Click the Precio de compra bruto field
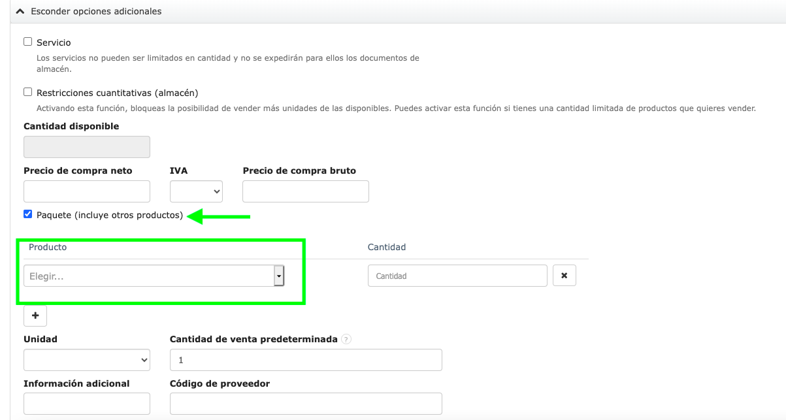The image size is (786, 420). (x=306, y=191)
